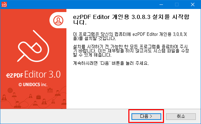Cancel installation with the 취소 button
This screenshot has width=201, height=124.
click(x=181, y=116)
